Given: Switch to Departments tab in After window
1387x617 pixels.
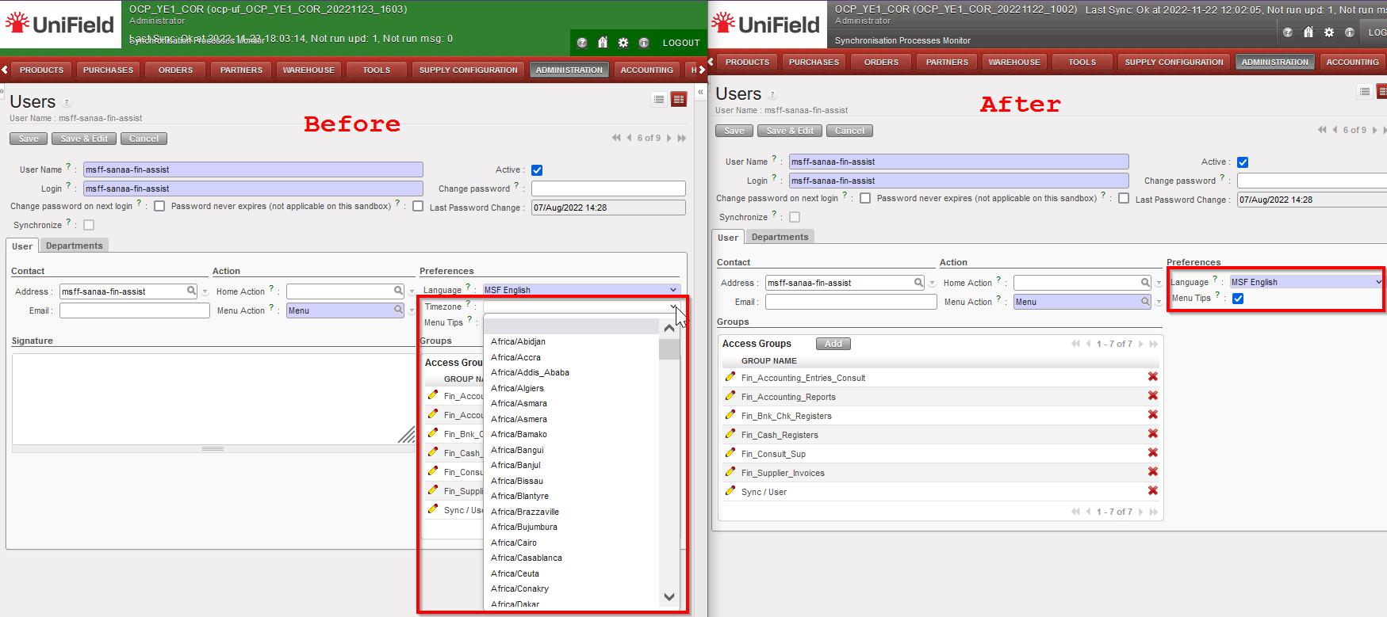Looking at the screenshot, I should point(780,237).
